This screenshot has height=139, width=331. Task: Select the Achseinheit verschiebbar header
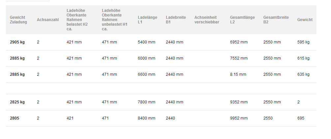click(207, 20)
